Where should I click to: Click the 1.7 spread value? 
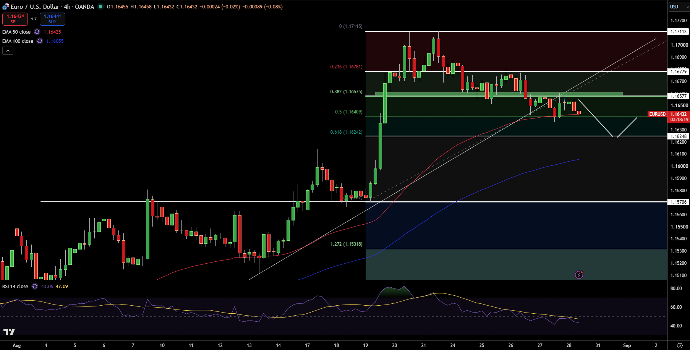[34, 19]
